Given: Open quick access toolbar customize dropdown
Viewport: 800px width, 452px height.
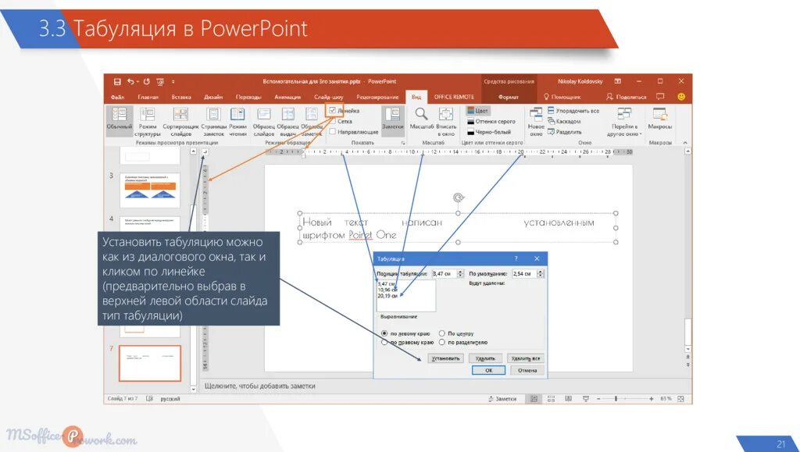Looking at the screenshot, I should [173, 81].
